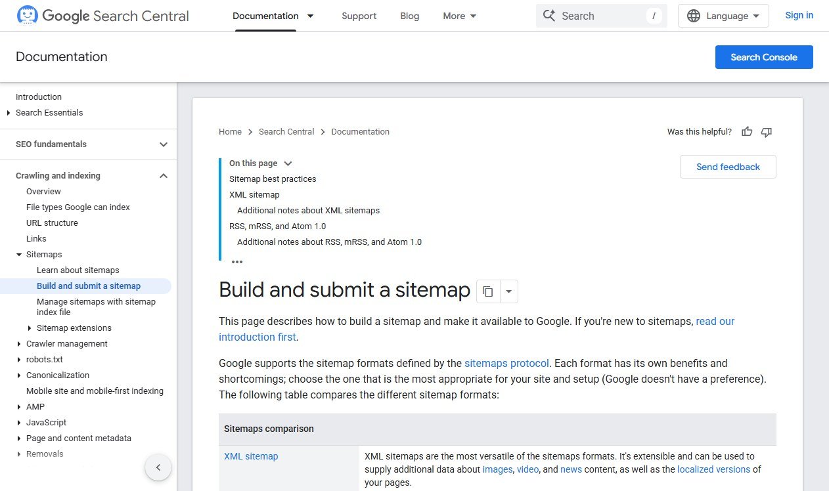Focus the Search input field
This screenshot has width=829, height=491.
(601, 16)
